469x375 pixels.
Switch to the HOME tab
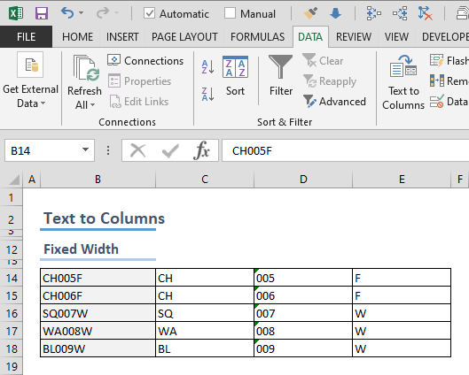coord(77,36)
